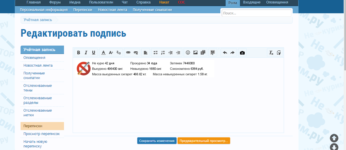Insert an unordered bullet list
This screenshot has height=150, width=346.
pos(155,52)
